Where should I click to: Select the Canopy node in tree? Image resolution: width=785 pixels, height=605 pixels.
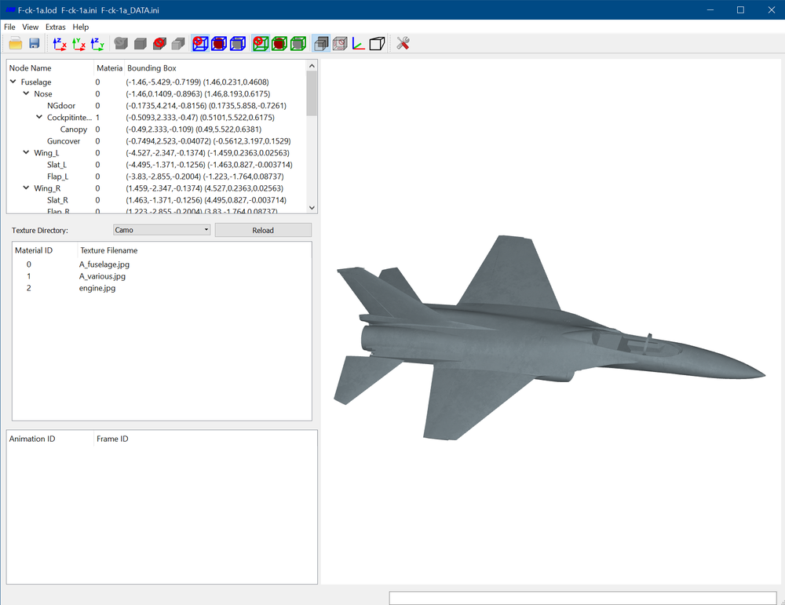[x=74, y=129]
